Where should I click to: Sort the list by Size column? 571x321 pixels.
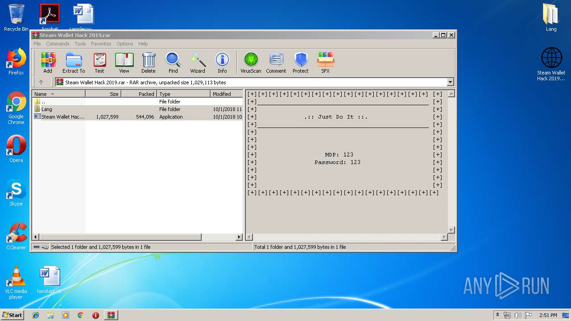[103, 94]
